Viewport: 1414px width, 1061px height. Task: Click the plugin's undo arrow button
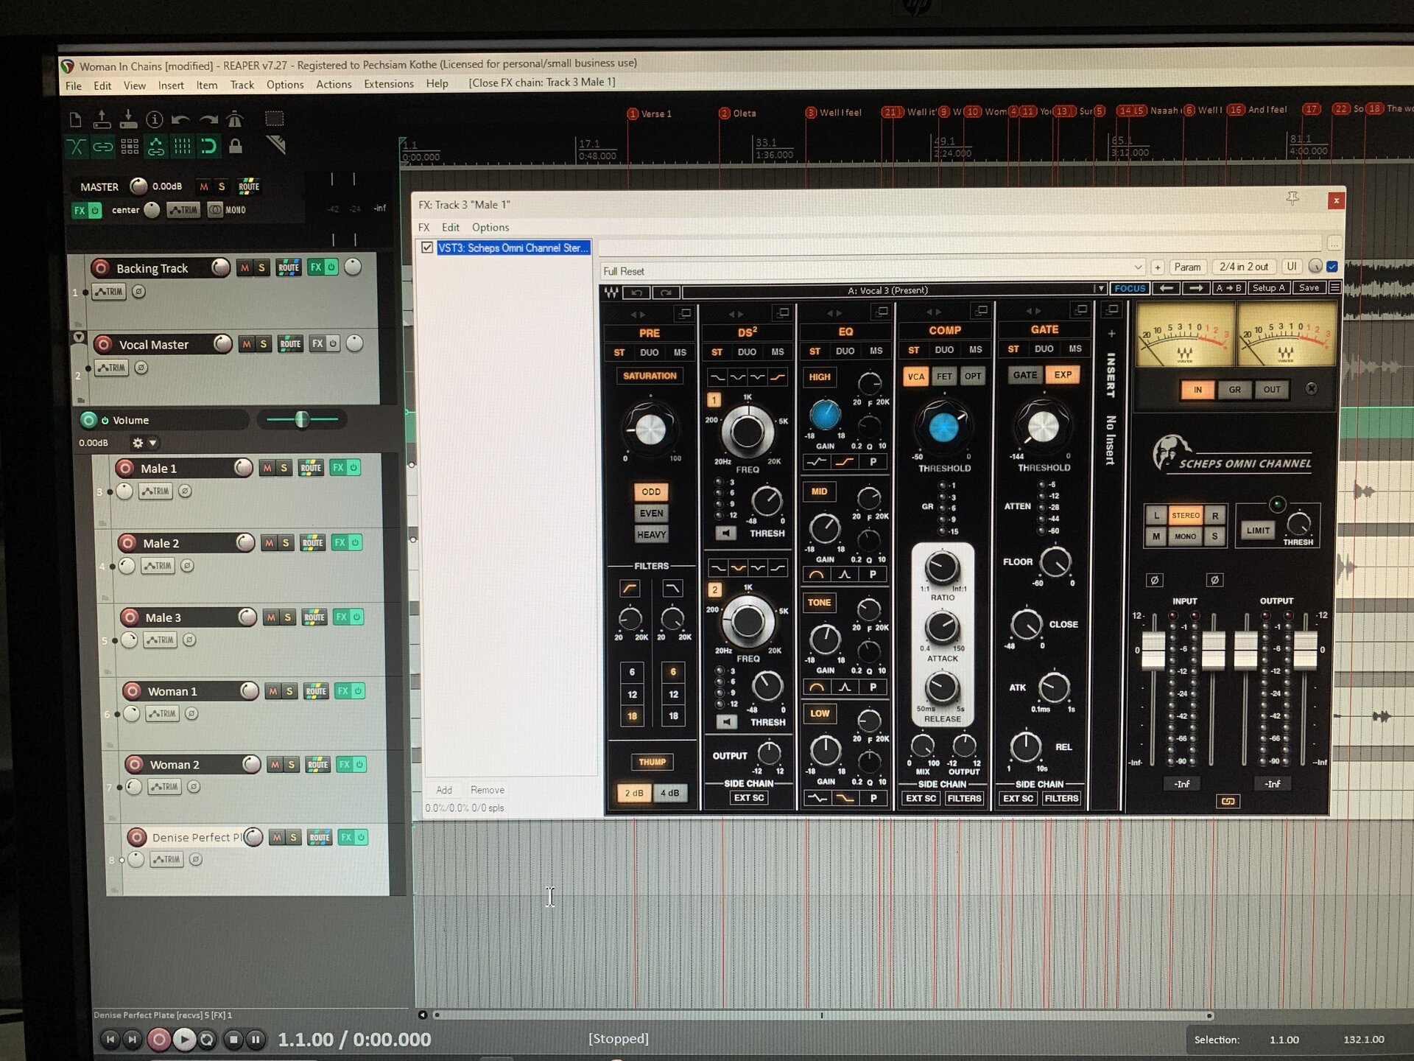point(636,293)
